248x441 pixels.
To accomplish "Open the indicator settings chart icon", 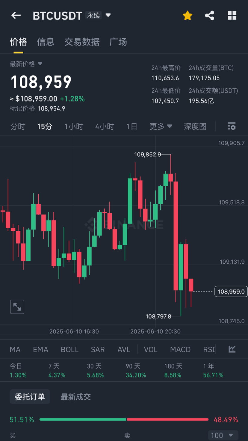I will point(232,349).
